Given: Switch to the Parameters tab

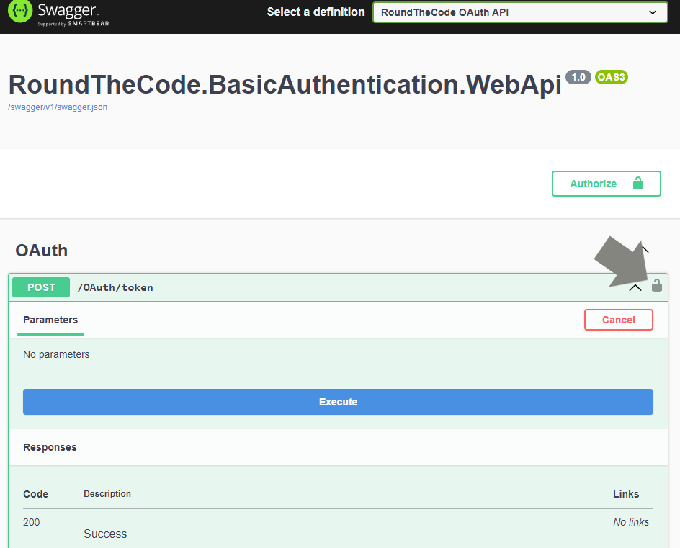Looking at the screenshot, I should 50,320.
